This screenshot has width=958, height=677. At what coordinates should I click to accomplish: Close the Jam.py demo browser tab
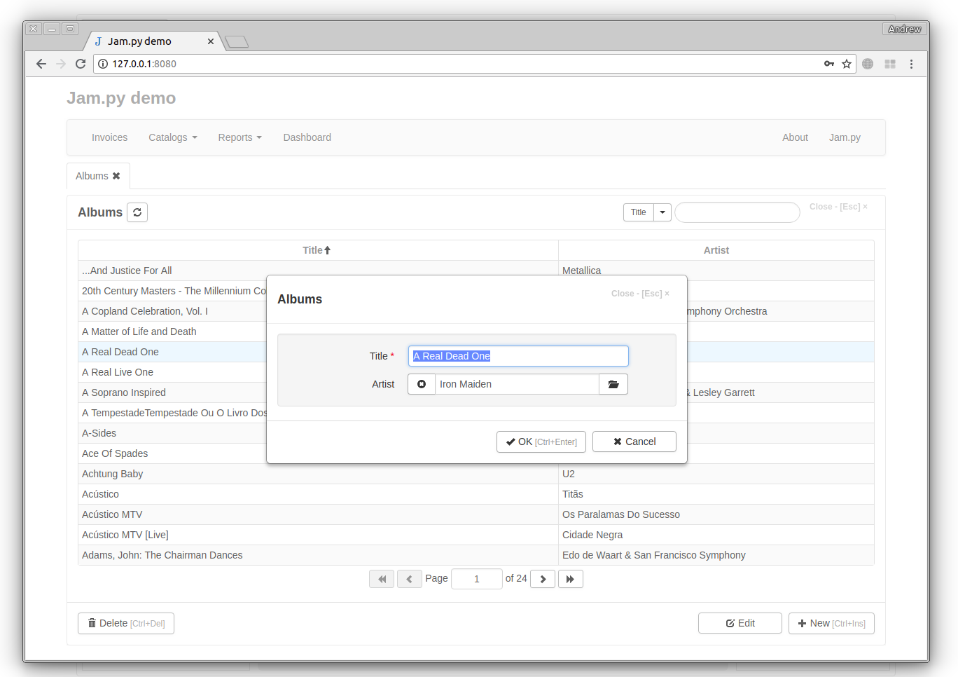(211, 41)
